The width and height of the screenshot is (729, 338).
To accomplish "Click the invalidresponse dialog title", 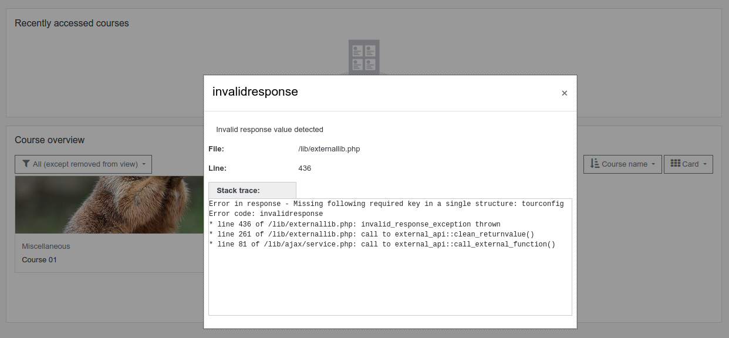I will pos(255,92).
